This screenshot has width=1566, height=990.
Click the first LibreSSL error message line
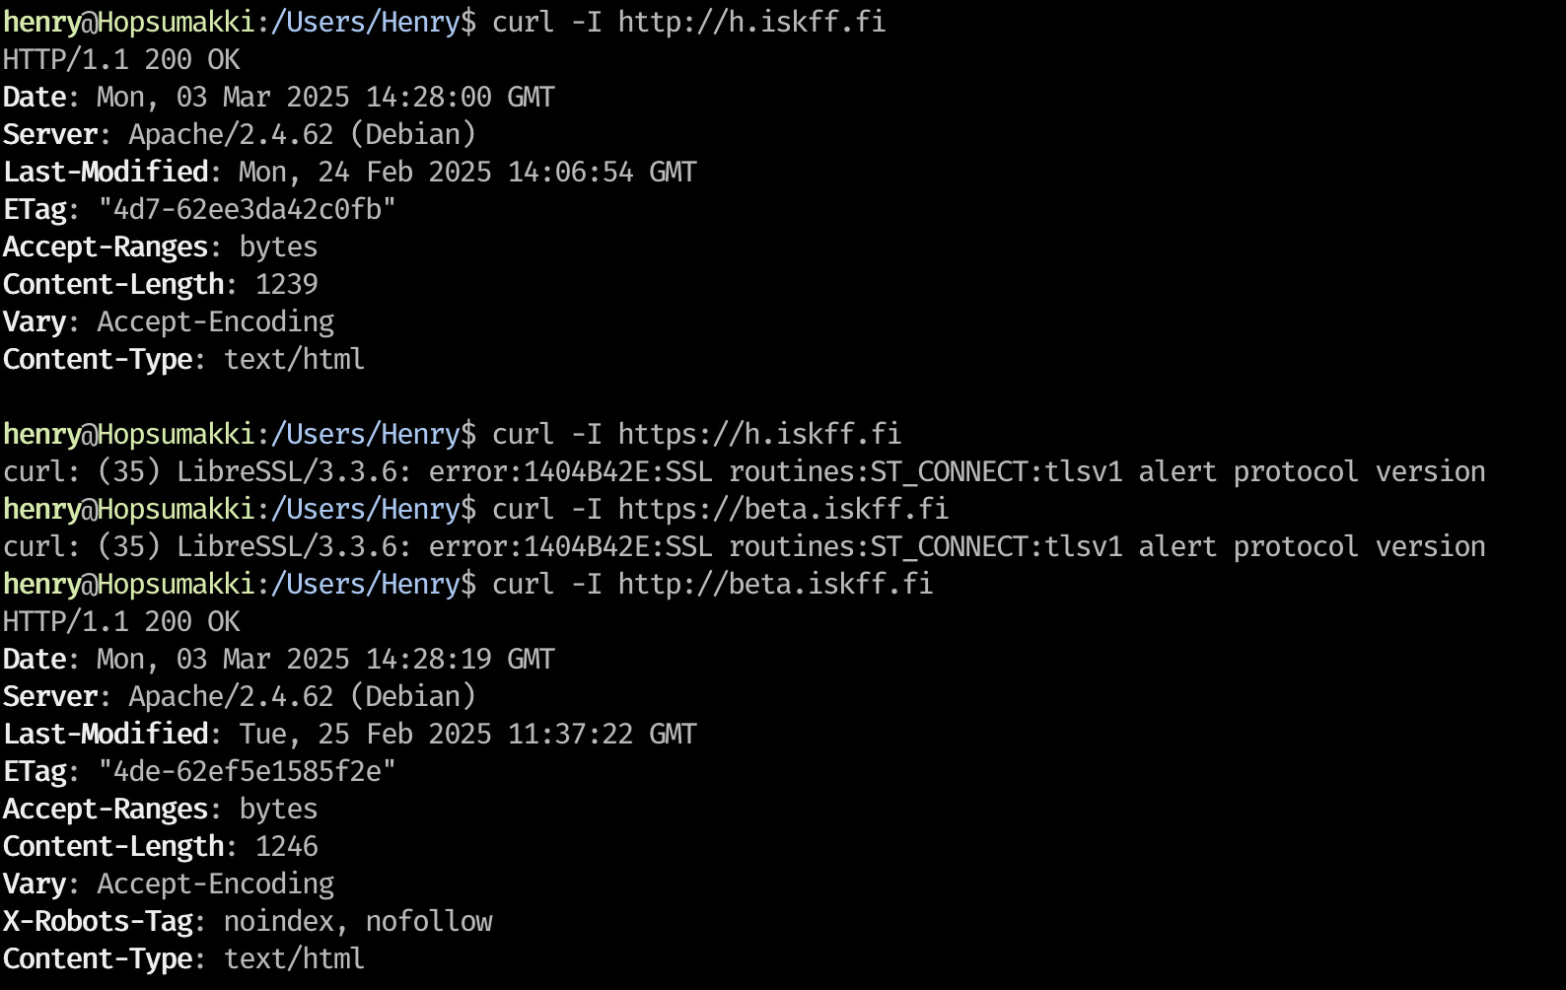744,471
